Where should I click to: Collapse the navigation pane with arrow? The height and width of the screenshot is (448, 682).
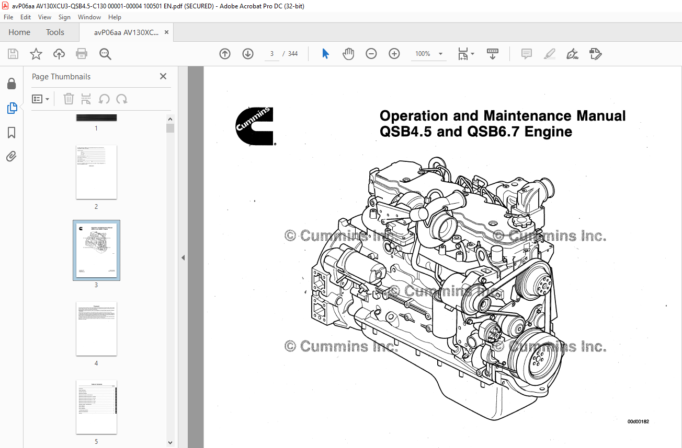click(183, 257)
